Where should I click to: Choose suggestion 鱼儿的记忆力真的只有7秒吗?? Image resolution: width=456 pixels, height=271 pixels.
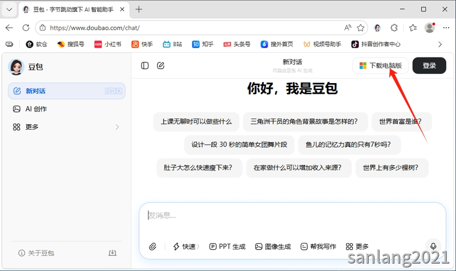pos(349,145)
